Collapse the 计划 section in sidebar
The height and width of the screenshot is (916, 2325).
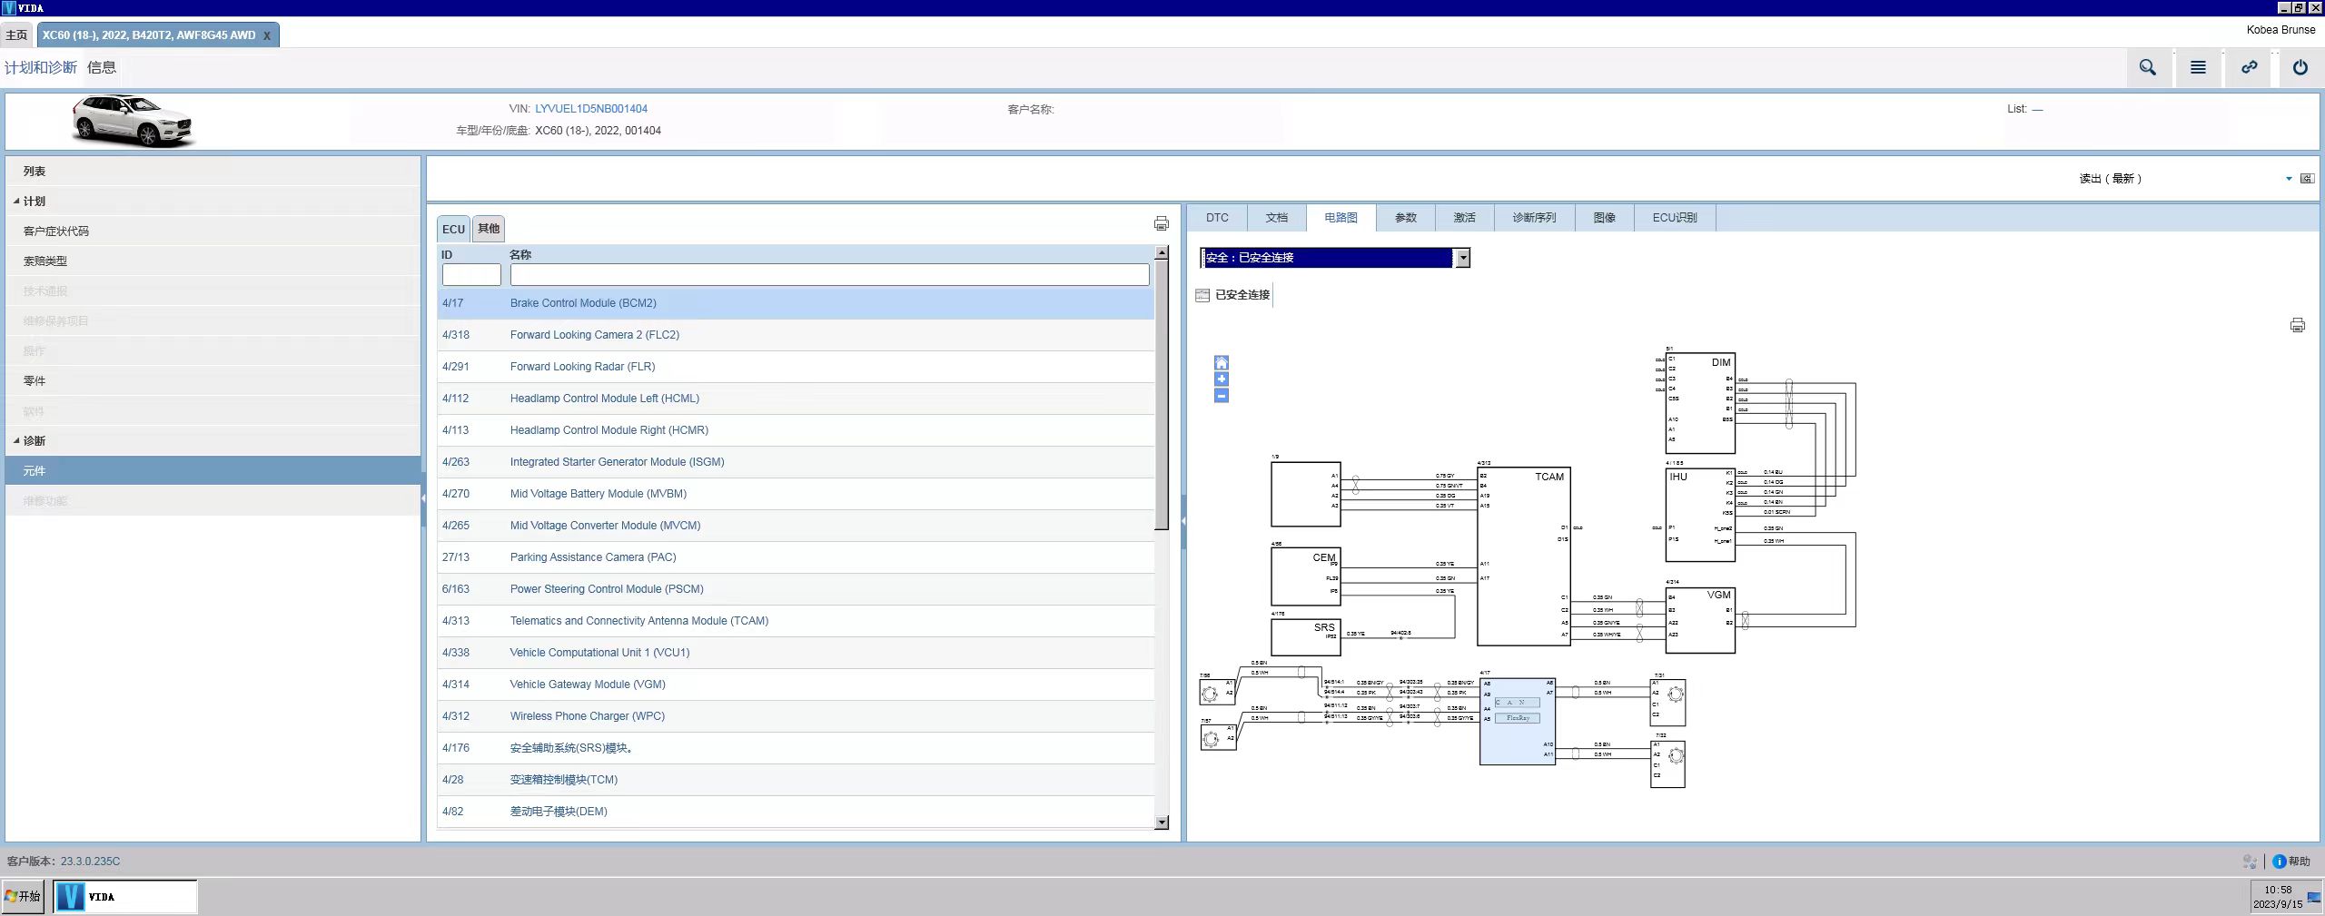pyautogui.click(x=16, y=202)
